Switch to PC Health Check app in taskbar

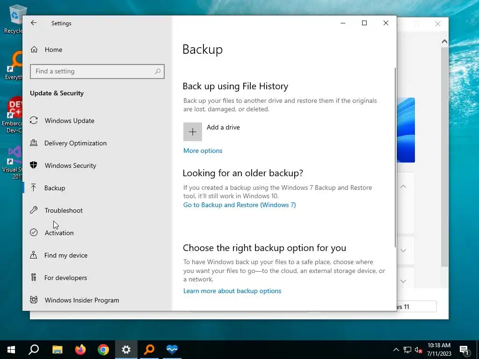coord(172,350)
